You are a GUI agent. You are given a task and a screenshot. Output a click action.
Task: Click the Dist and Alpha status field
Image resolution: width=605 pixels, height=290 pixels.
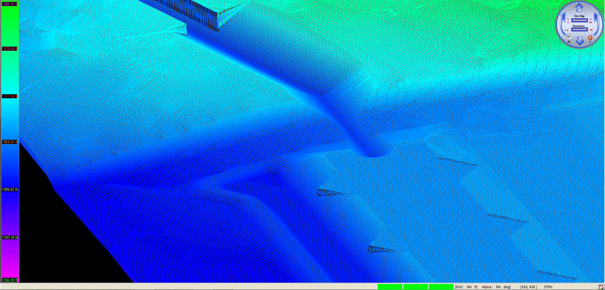[482, 287]
